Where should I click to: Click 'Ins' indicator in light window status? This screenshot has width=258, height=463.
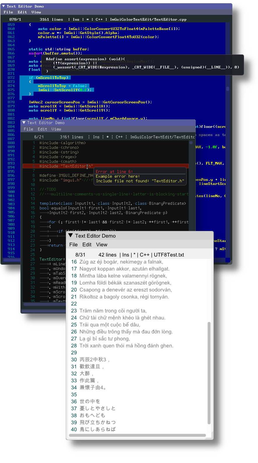[x=126, y=255]
